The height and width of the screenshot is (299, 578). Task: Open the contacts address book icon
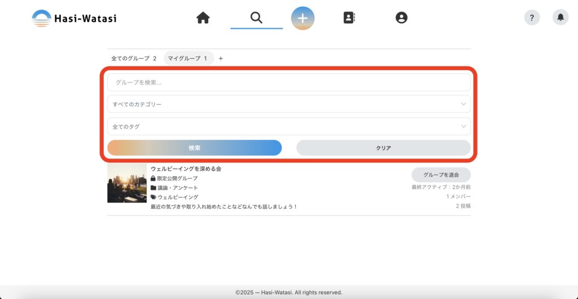click(x=349, y=18)
